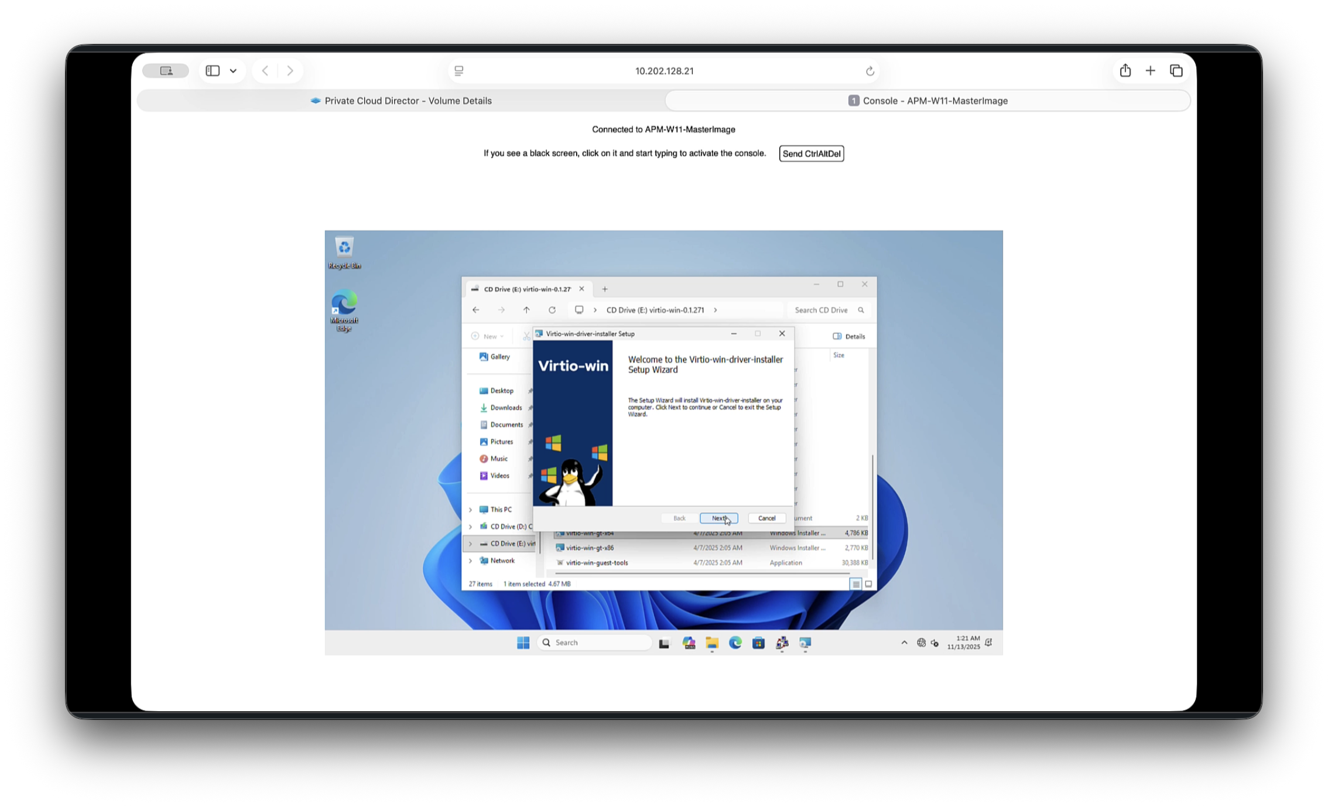
Task: Select This PC in navigation pane
Action: point(495,510)
